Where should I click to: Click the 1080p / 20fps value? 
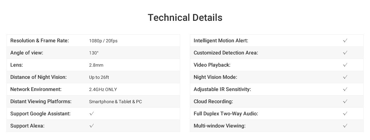point(103,41)
